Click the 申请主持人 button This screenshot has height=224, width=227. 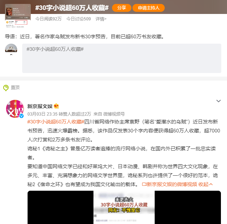(x=149, y=8)
